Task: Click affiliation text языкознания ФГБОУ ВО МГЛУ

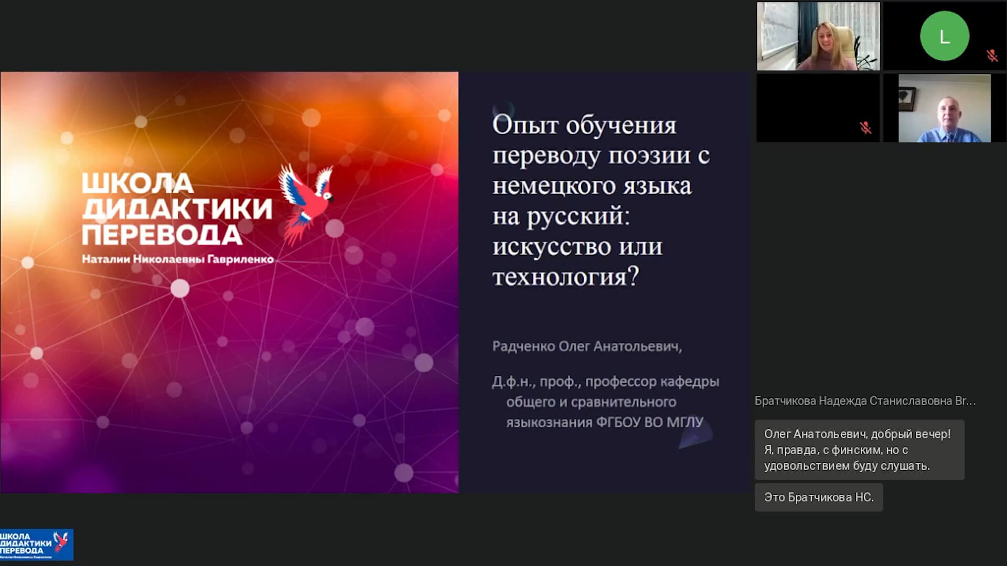Action: 604,422
